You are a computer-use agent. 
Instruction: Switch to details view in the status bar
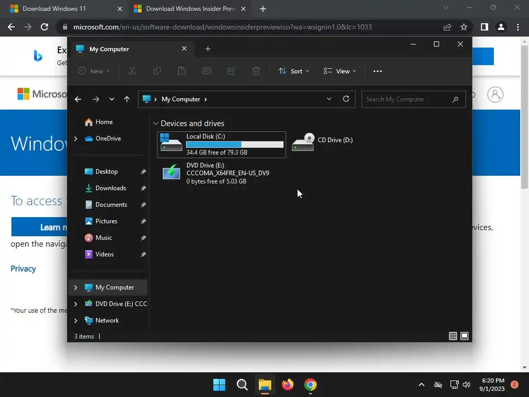point(453,336)
